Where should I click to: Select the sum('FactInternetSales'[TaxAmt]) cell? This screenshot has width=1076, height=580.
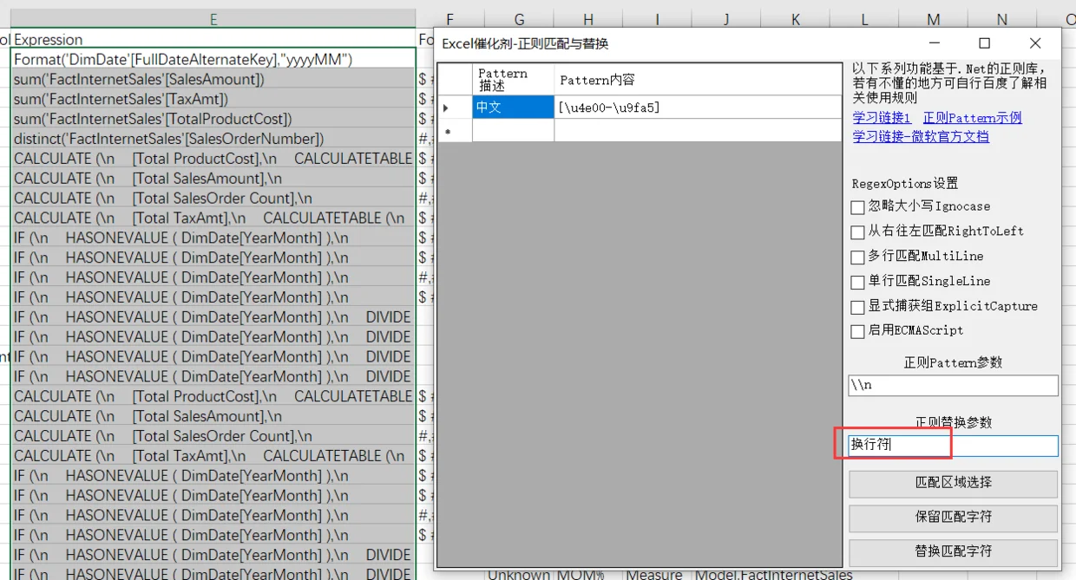(x=213, y=99)
